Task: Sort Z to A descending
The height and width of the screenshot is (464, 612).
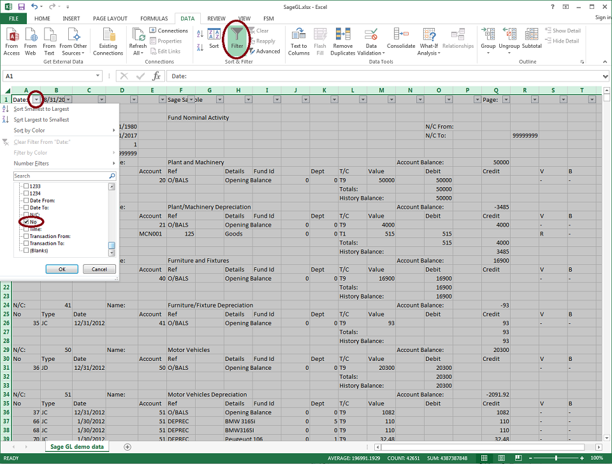Action: 200,48
